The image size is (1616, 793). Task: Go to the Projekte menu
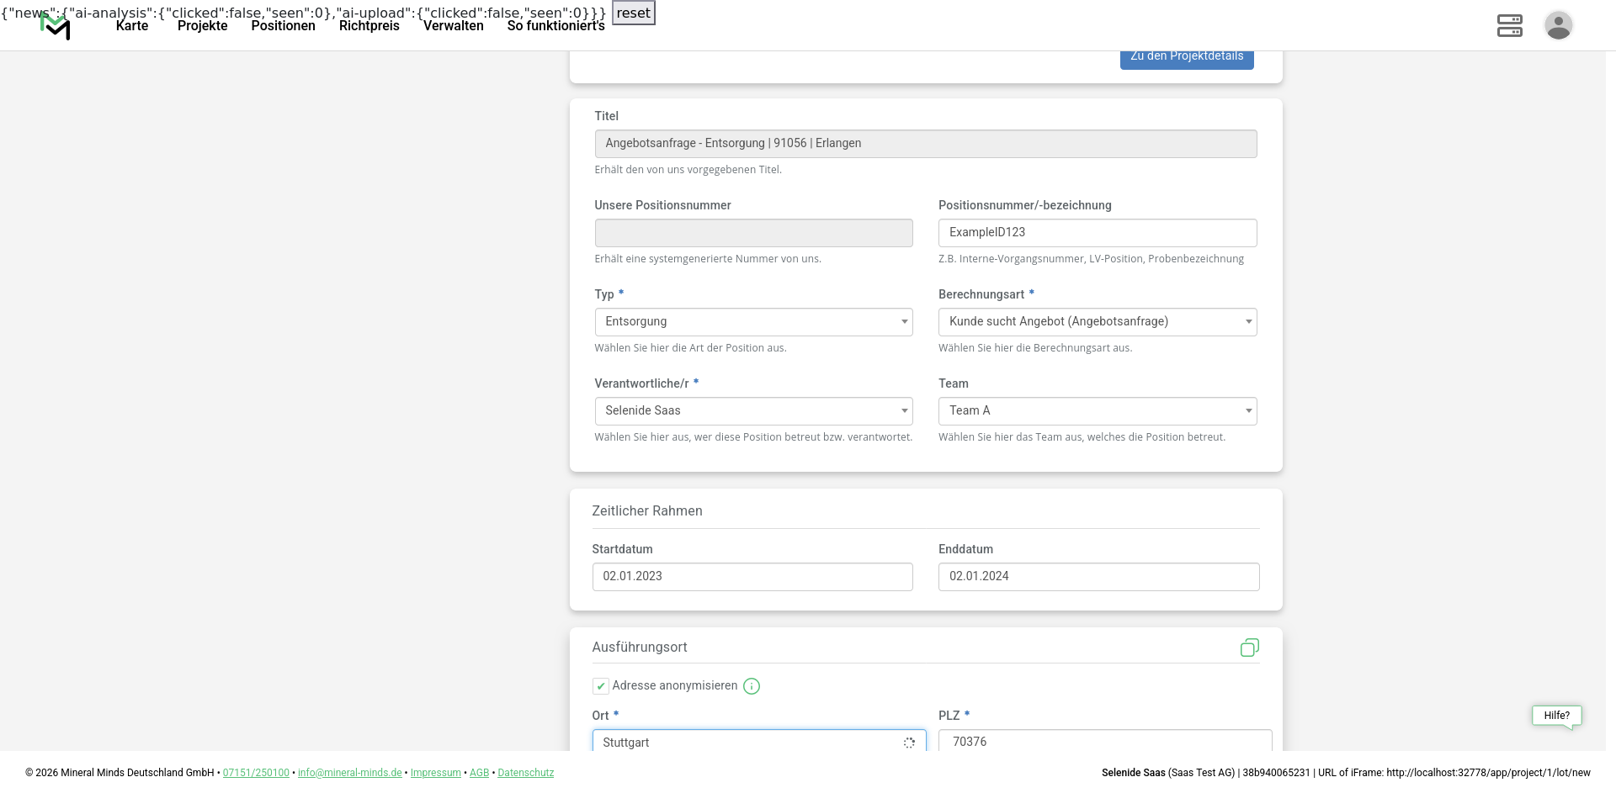coord(202,26)
